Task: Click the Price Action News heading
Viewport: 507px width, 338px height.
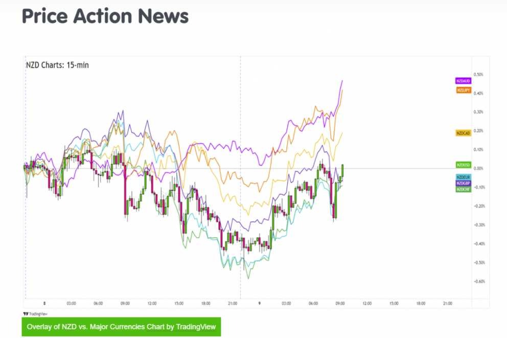Action: [x=105, y=16]
